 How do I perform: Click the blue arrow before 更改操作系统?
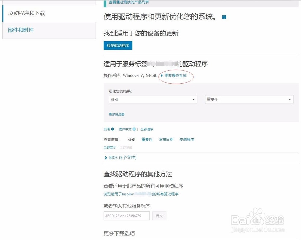pyautogui.click(x=162, y=76)
